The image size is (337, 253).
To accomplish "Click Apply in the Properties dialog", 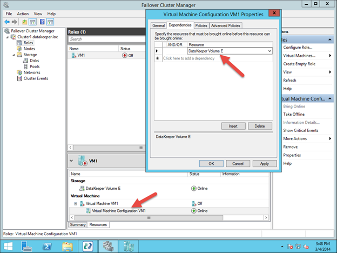I will click(x=265, y=163).
